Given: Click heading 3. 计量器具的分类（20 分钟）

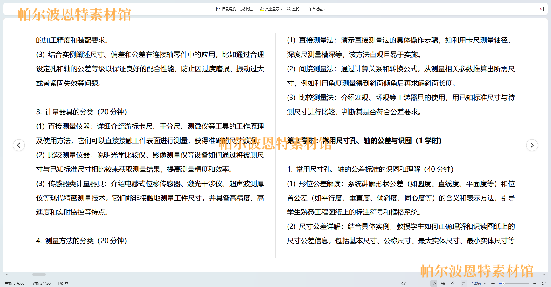Looking at the screenshot, I should [x=82, y=112].
